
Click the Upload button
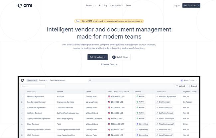coord(180,86)
